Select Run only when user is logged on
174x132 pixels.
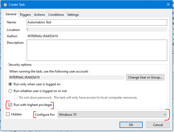click(x=11, y=84)
